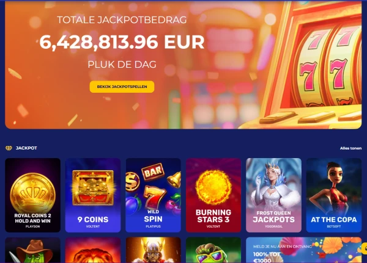Click the Bekijk Jackpotspellen button
The width and height of the screenshot is (367, 263).
(122, 87)
